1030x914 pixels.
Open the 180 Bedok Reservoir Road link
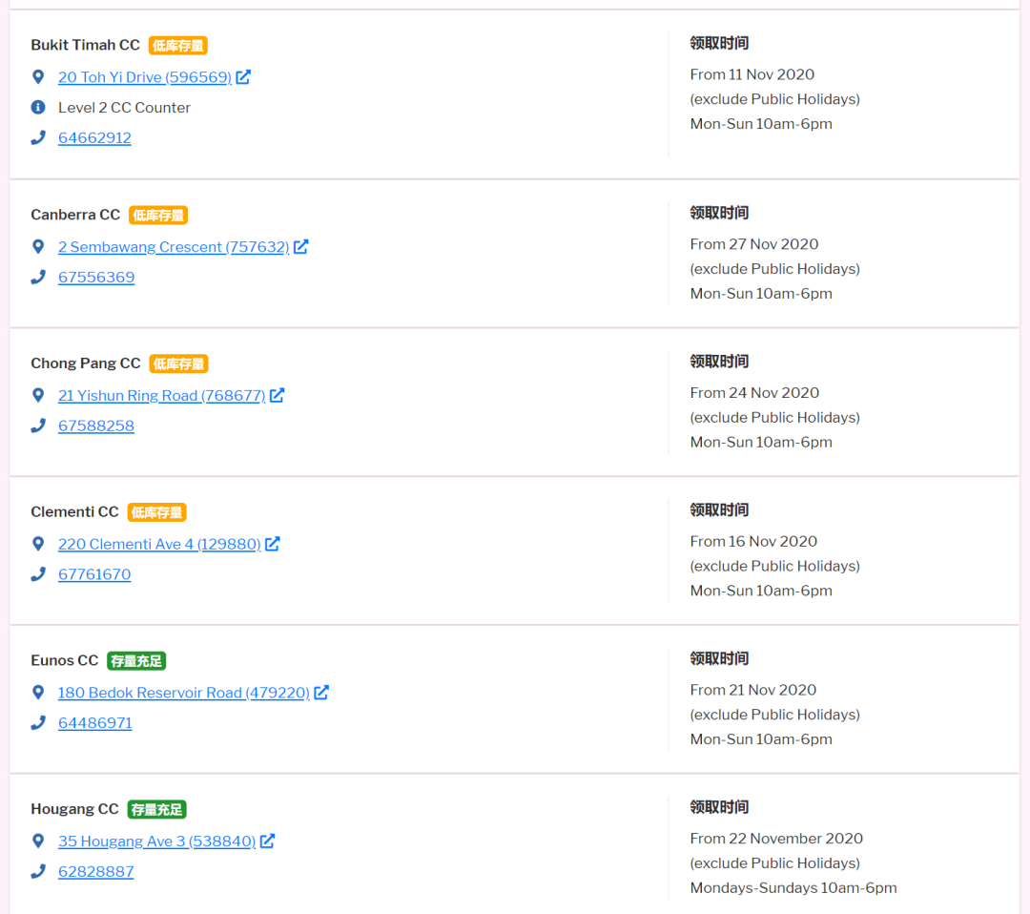[183, 693]
